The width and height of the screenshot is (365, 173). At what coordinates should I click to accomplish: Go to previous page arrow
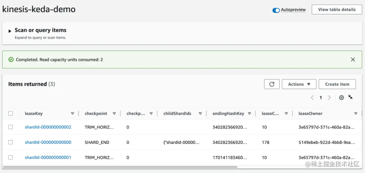tap(312, 98)
